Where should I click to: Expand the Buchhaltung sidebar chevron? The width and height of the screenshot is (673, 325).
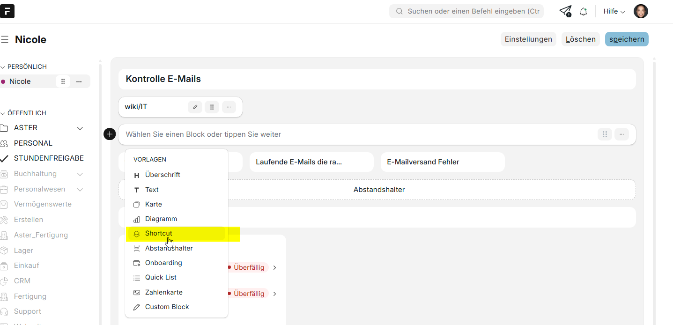(80, 174)
